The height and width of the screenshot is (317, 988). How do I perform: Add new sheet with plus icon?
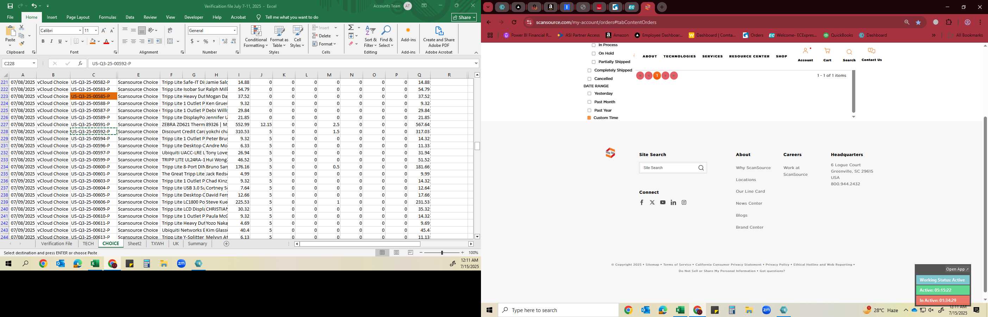[226, 244]
